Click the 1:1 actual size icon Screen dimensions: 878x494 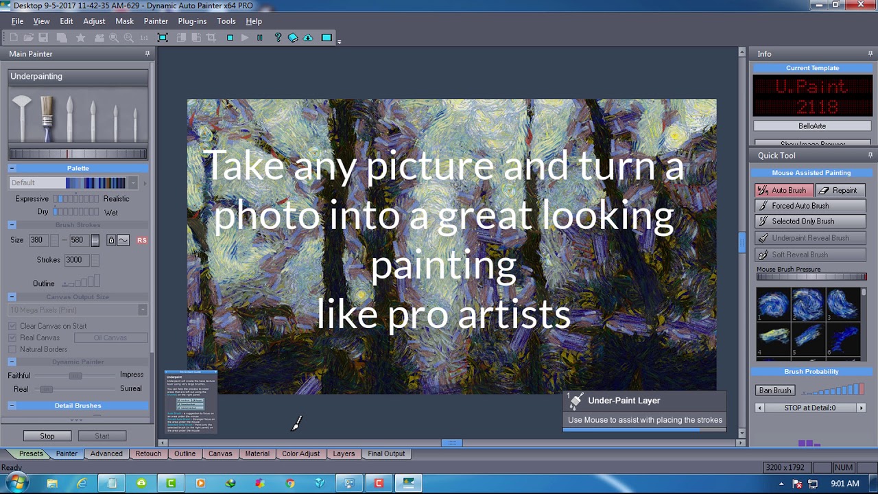point(144,38)
